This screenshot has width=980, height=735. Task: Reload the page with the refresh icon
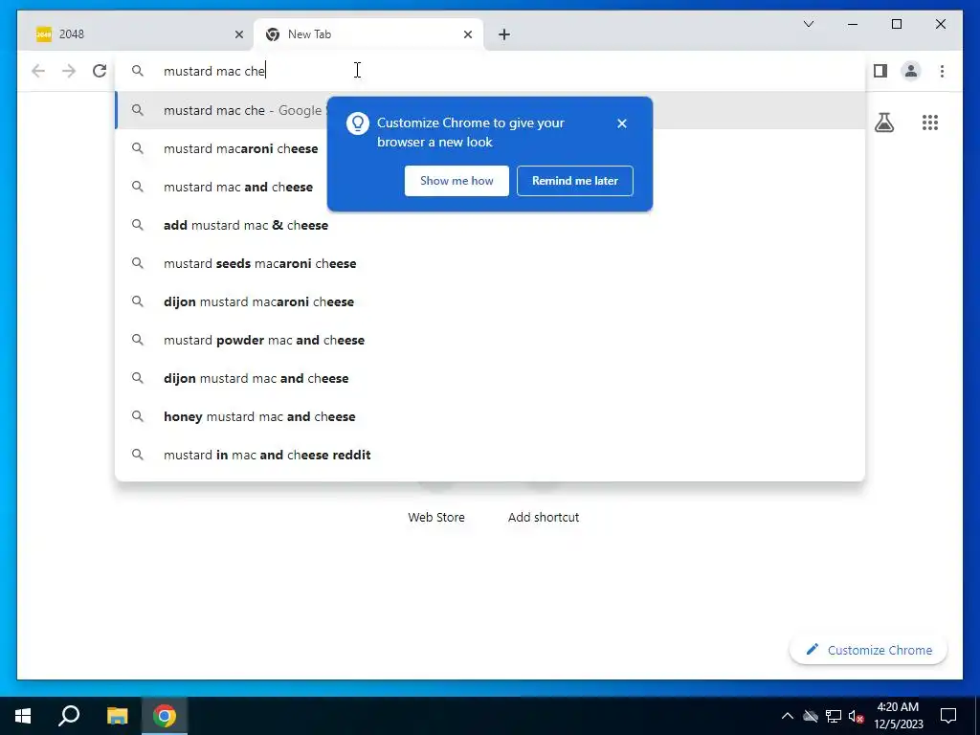tap(100, 71)
